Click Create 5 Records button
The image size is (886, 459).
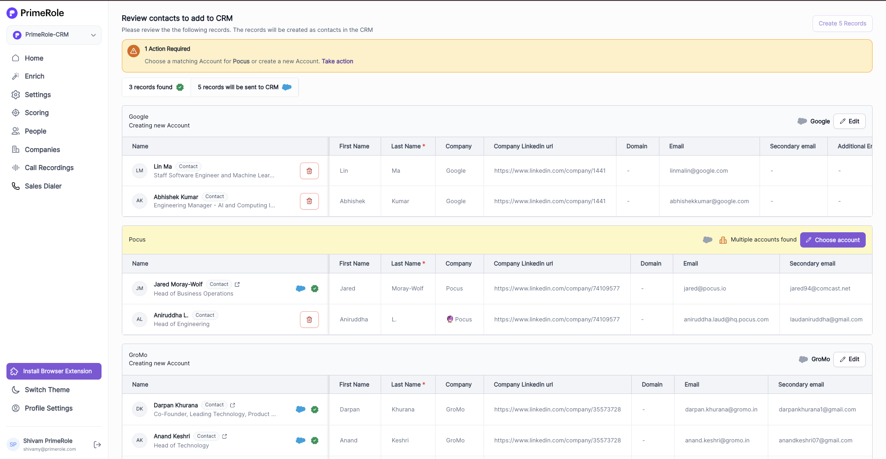point(842,24)
